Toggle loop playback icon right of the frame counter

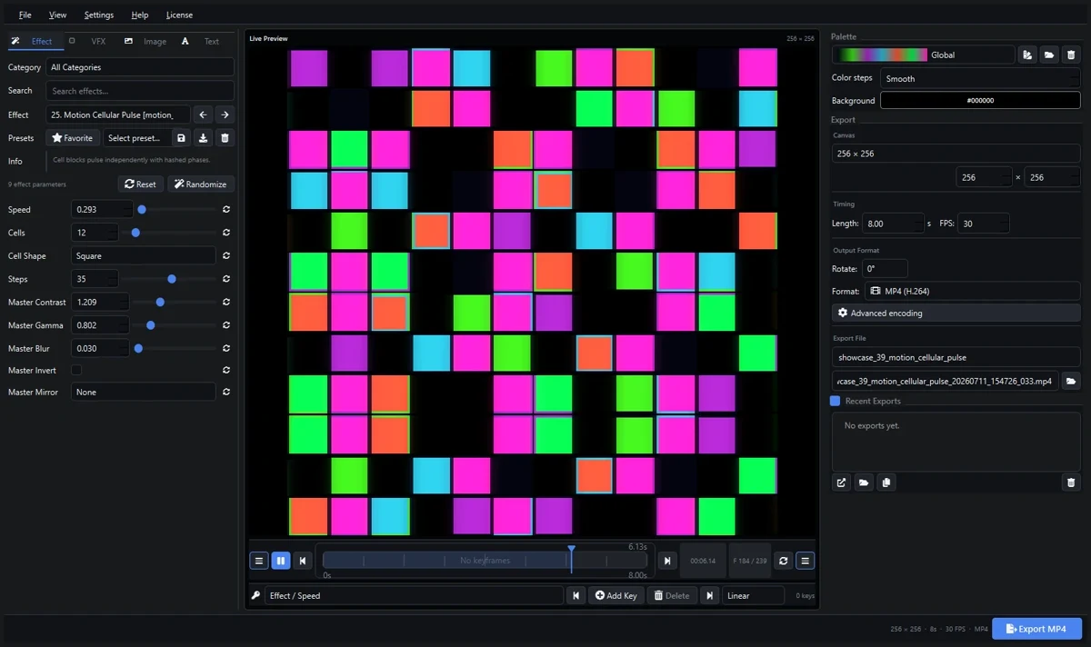784,561
